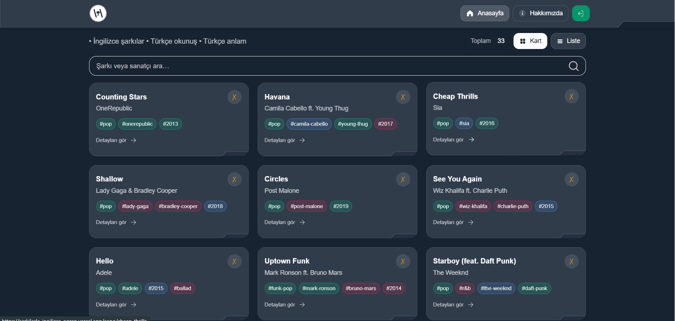Click the X icon on Cheap Thrills card
This screenshot has height=321, width=675.
571,97
